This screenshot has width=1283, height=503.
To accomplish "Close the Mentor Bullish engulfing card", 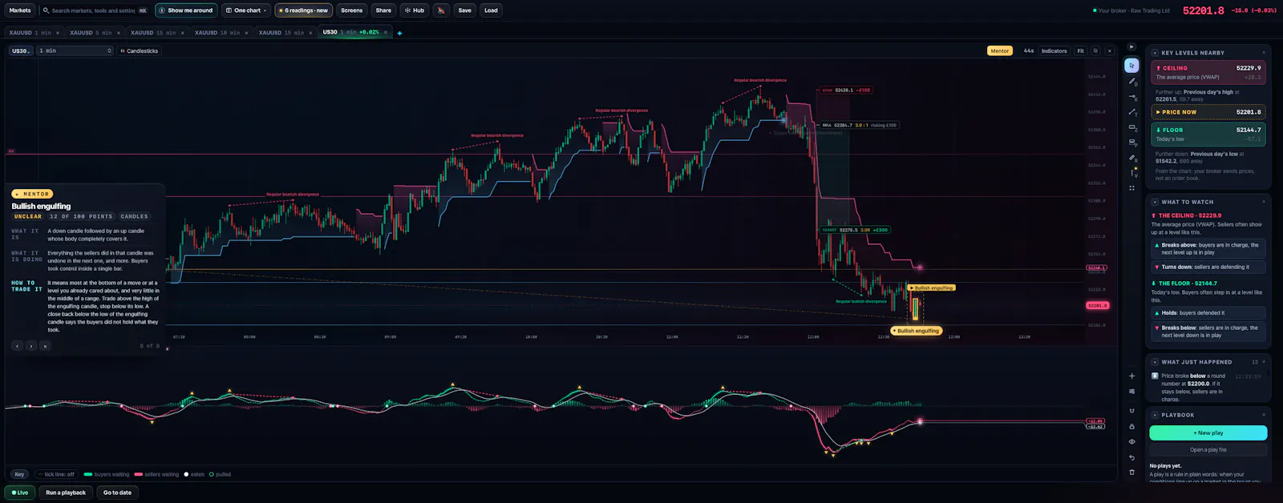I will [45, 346].
